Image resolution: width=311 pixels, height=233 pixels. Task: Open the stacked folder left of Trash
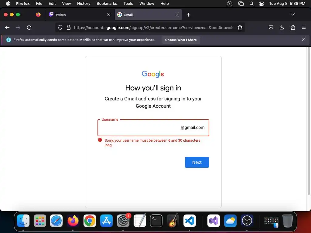[272, 222]
